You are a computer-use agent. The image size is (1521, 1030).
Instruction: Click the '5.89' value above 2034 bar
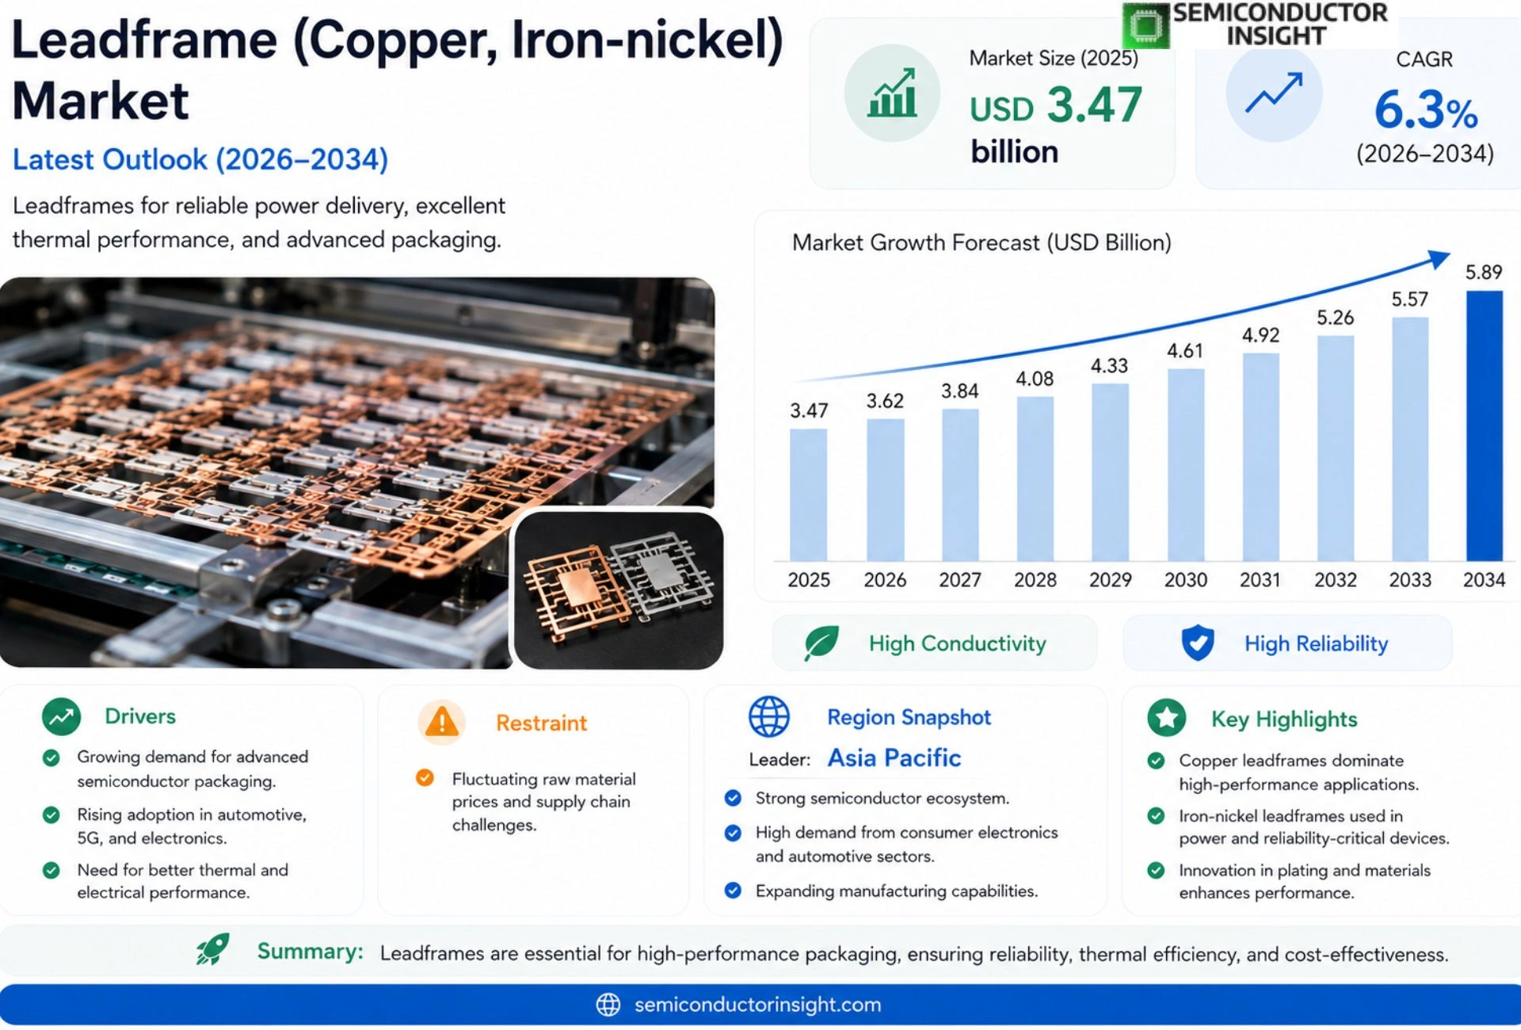[x=1484, y=273]
